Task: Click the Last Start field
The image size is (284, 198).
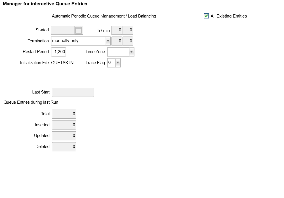Action: (x=73, y=92)
